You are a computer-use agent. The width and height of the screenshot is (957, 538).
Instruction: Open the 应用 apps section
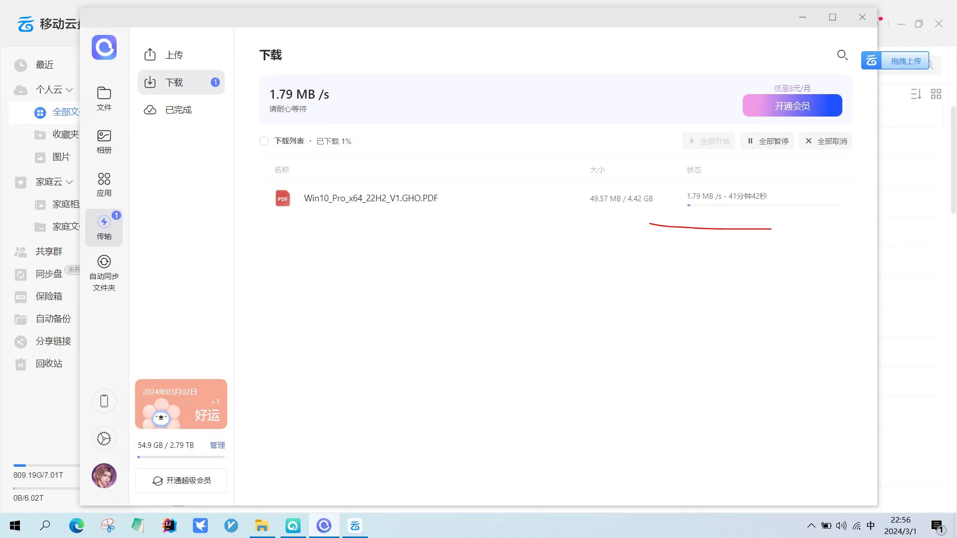coord(104,185)
